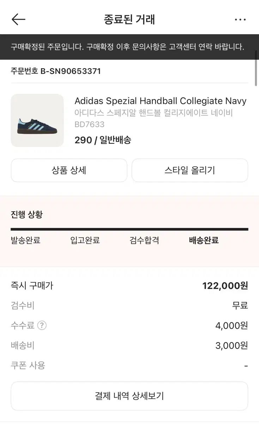
Task: Tap the BD7633 model code
Action: [x=90, y=124]
